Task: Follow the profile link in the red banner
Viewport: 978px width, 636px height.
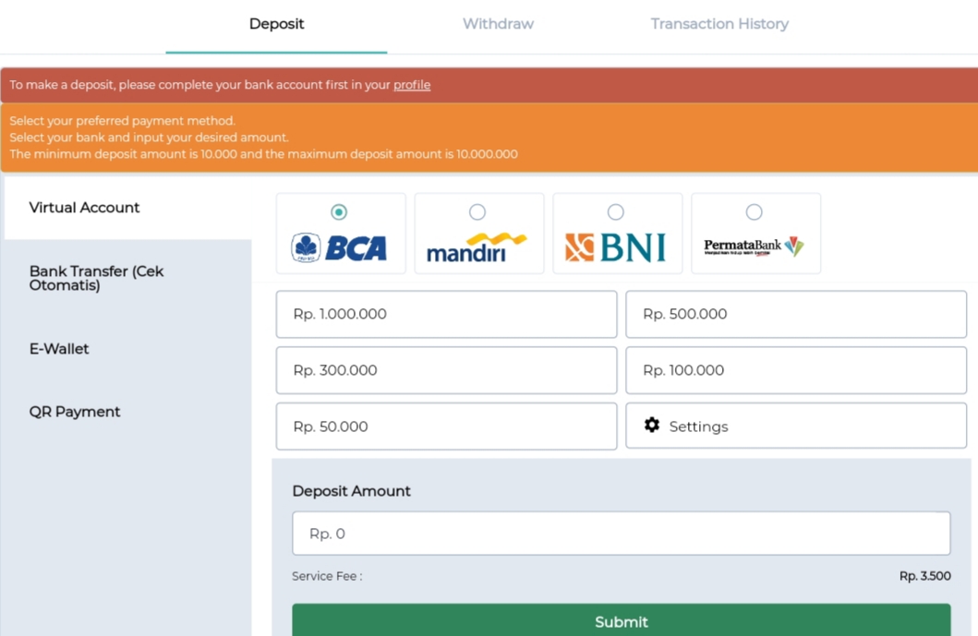Action: pos(412,85)
